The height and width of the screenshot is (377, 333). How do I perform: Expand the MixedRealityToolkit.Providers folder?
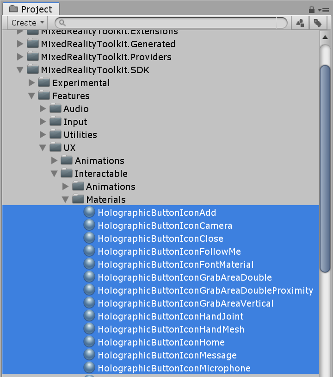20,57
